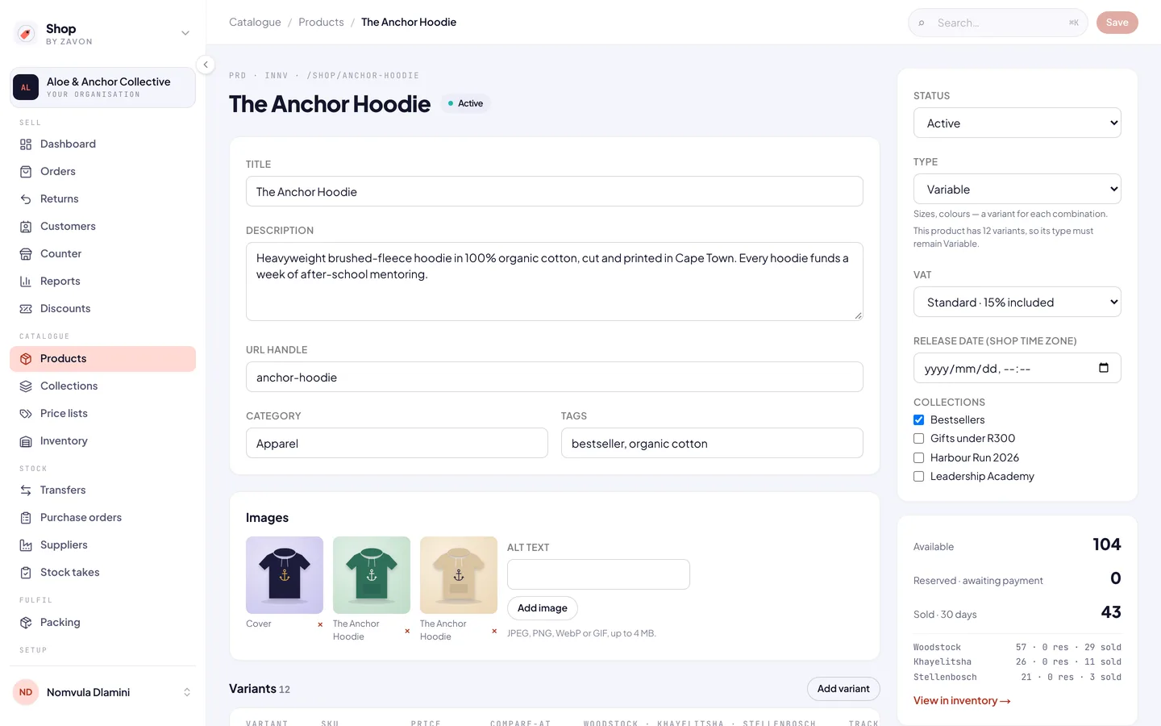Click the Returns arrow icon
The width and height of the screenshot is (1161, 726).
pyautogui.click(x=26, y=199)
